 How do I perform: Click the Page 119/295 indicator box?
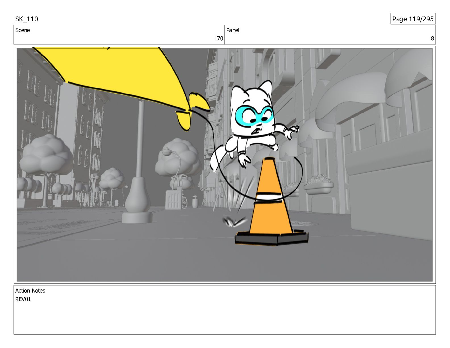[413, 19]
